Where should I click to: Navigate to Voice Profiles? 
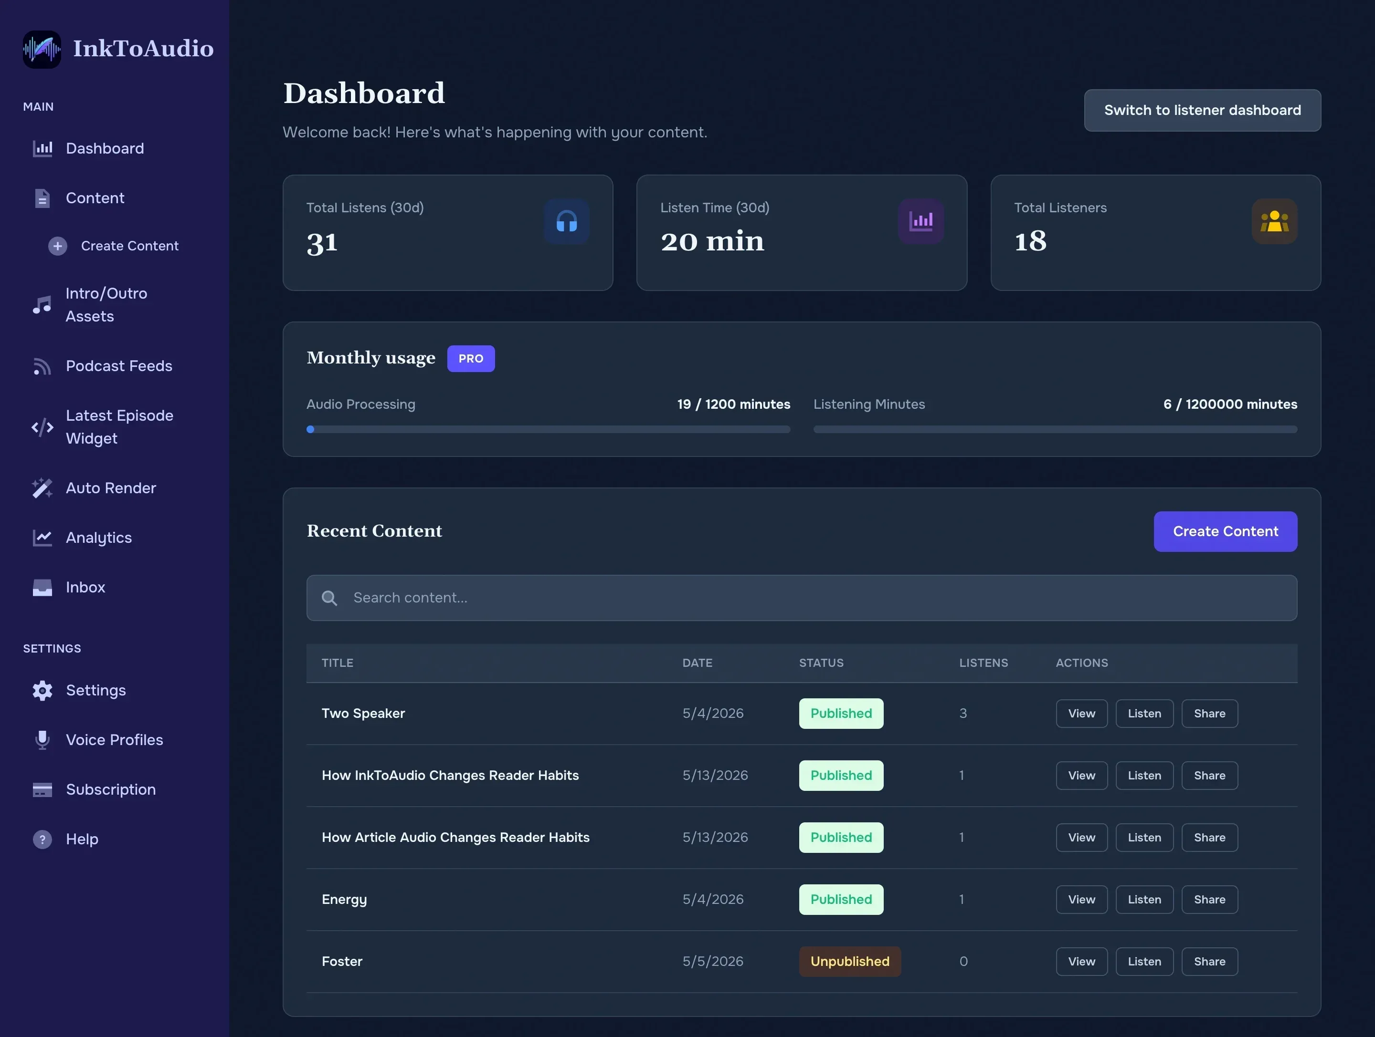coord(115,740)
